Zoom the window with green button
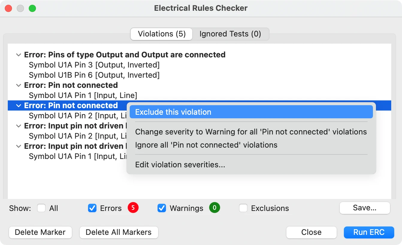The width and height of the screenshot is (402, 245). pyautogui.click(x=32, y=8)
